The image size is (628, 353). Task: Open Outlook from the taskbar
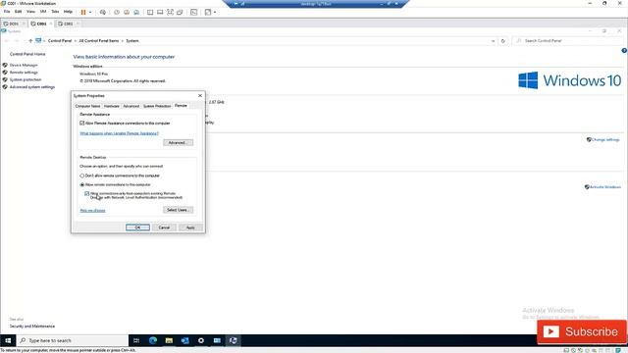click(185, 340)
